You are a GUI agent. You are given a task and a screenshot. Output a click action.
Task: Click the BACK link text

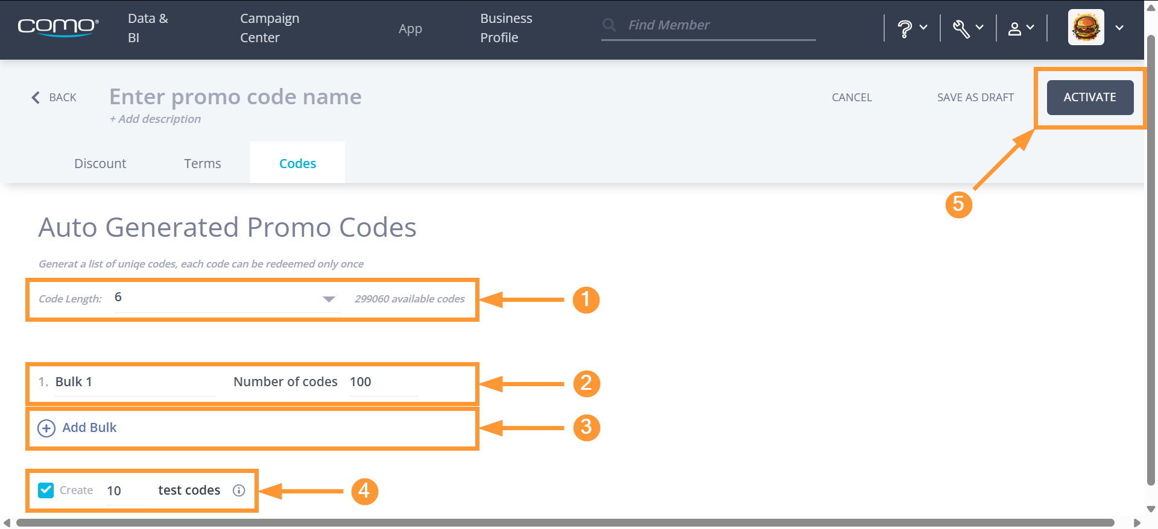(x=63, y=98)
